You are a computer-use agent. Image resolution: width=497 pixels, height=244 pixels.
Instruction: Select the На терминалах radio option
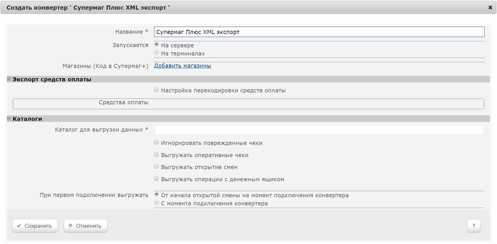coord(156,53)
